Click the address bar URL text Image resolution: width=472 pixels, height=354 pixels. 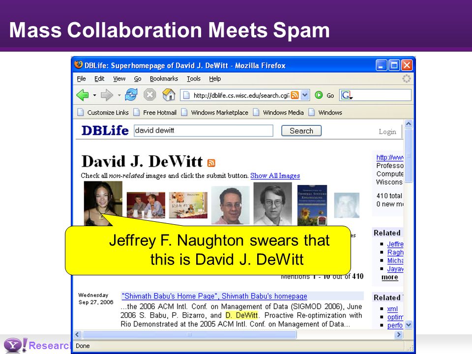tap(241, 95)
